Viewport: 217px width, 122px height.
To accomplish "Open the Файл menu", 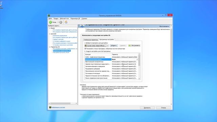I will coord(50,19).
